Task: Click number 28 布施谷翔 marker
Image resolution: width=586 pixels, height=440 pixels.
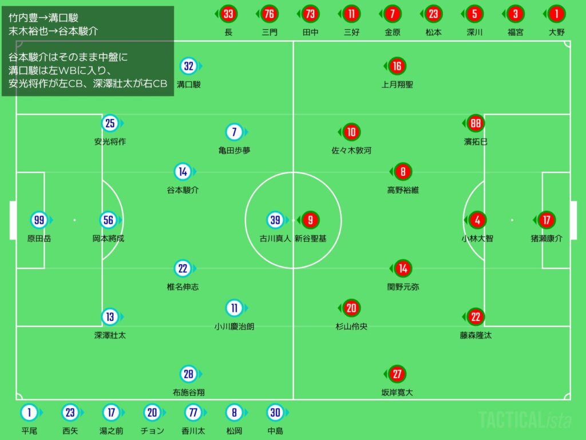Action: coord(188,375)
